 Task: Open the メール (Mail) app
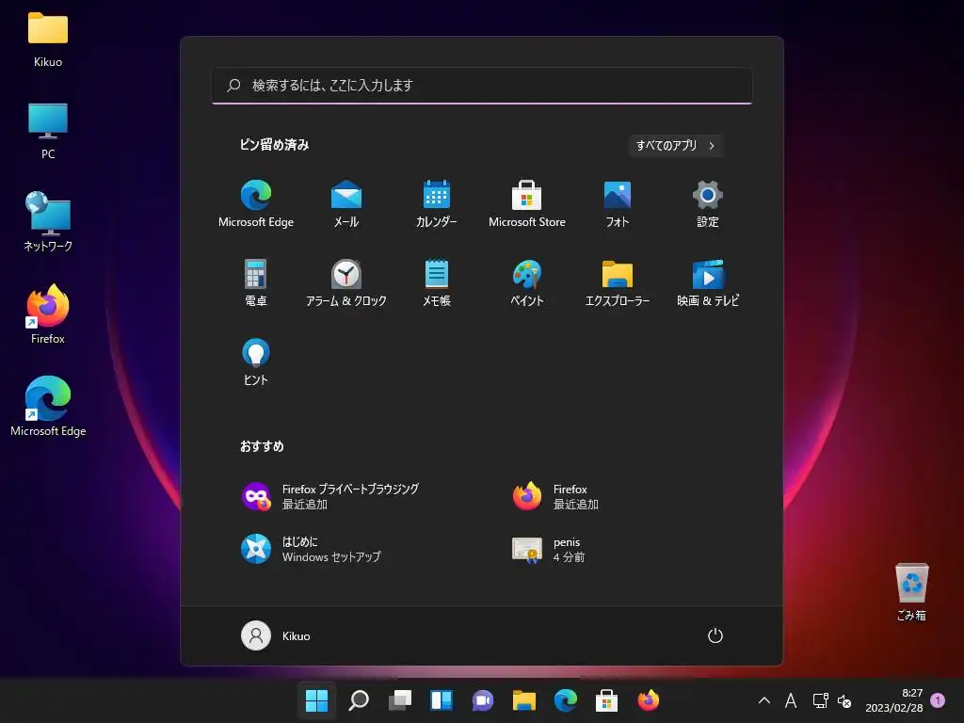pyautogui.click(x=346, y=203)
